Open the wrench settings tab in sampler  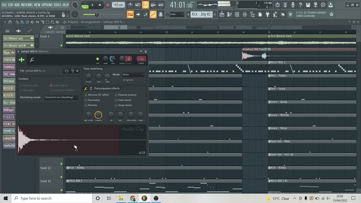click(32, 59)
